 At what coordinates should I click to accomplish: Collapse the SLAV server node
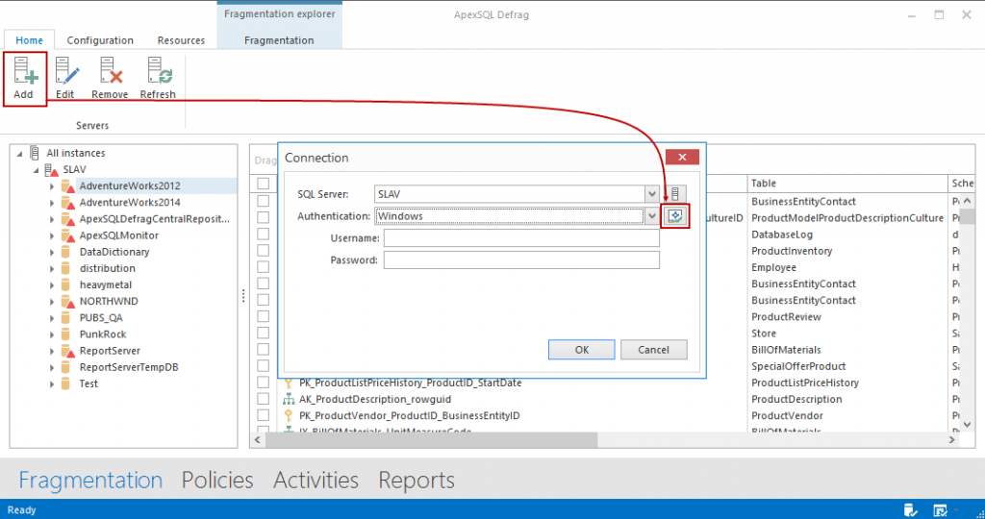[x=36, y=170]
